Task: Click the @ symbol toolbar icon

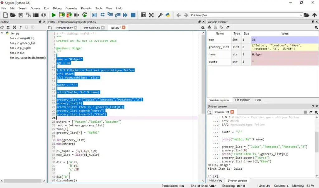Action: 44,15
